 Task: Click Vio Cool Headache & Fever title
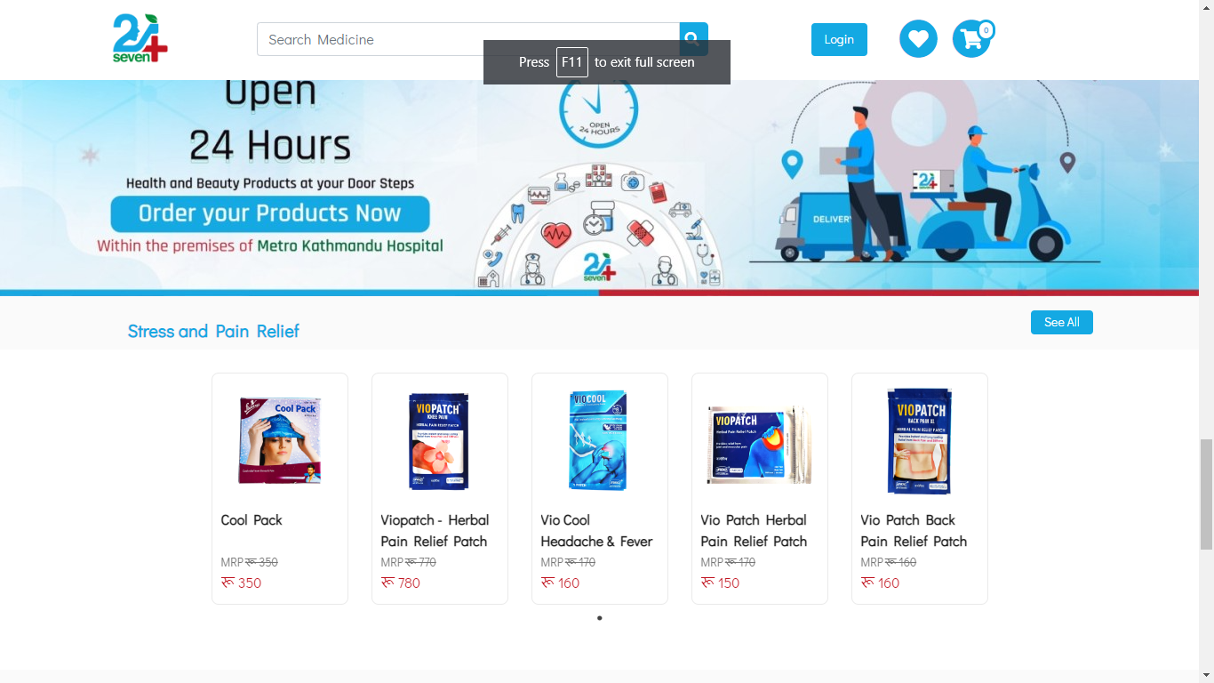coord(596,531)
